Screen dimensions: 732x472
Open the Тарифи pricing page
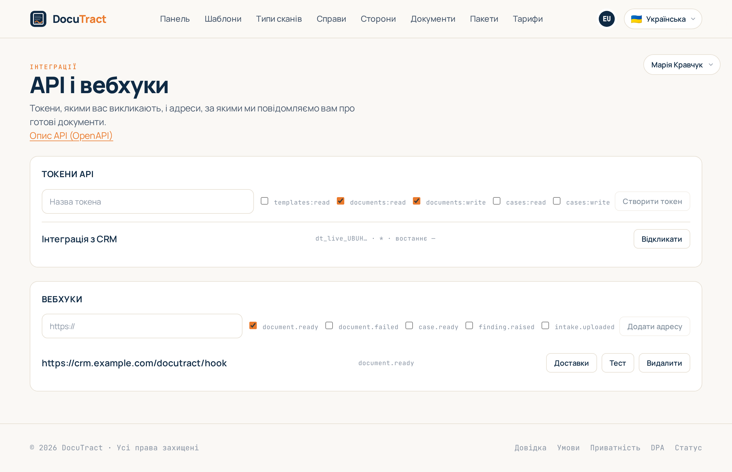point(528,19)
